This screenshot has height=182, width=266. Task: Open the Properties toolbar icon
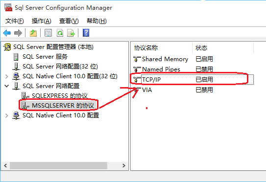point(48,33)
